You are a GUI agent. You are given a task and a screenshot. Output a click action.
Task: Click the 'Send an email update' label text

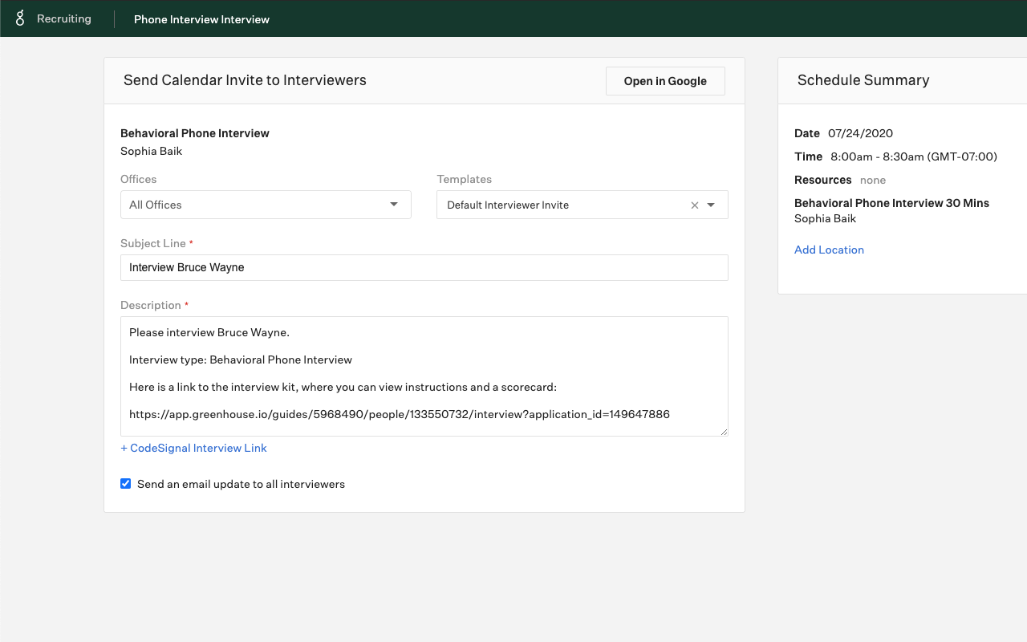point(241,484)
